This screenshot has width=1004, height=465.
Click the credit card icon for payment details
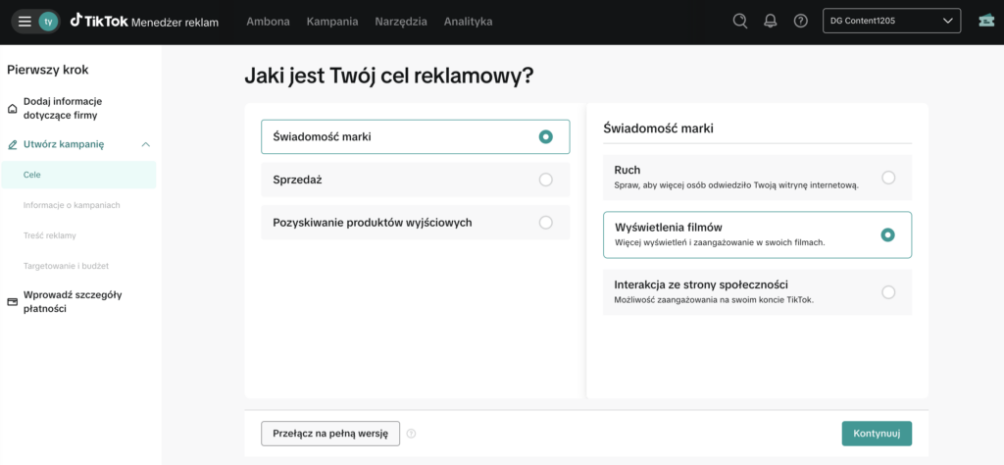(13, 302)
